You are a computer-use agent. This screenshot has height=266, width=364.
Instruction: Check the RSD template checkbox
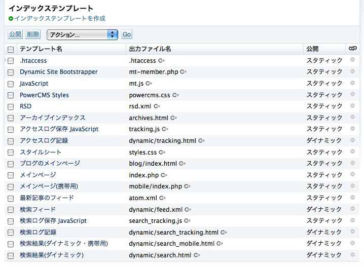(x=11, y=107)
